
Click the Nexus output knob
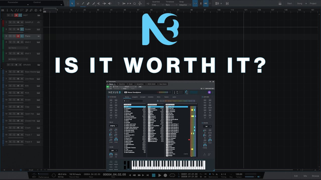187,92
